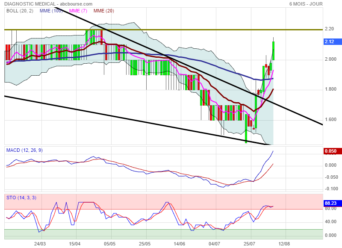Click the MACD (12, 26, 9) indicator label
This screenshot has height=248, width=342.
click(24, 150)
